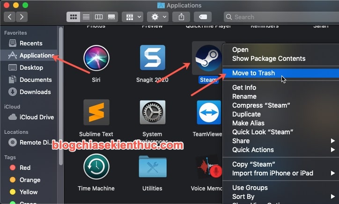This screenshot has height=204, width=339.
Task: Open iCloud Drive in the sidebar
Action: (29, 117)
